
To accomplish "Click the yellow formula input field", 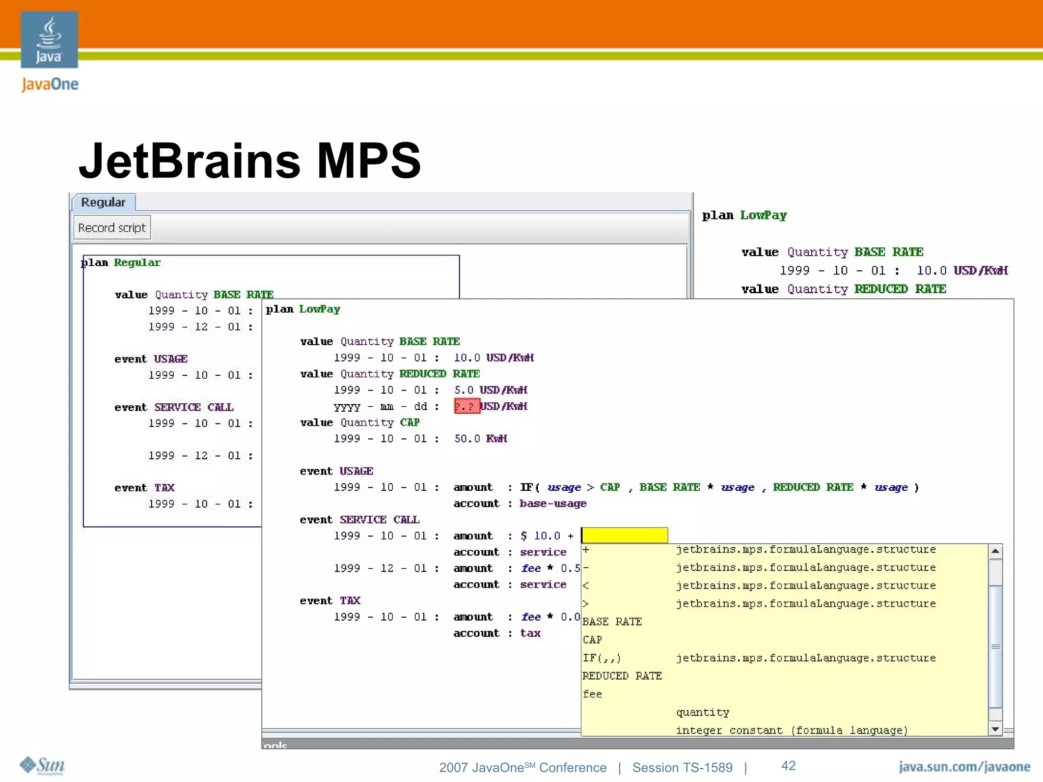I will coord(624,535).
